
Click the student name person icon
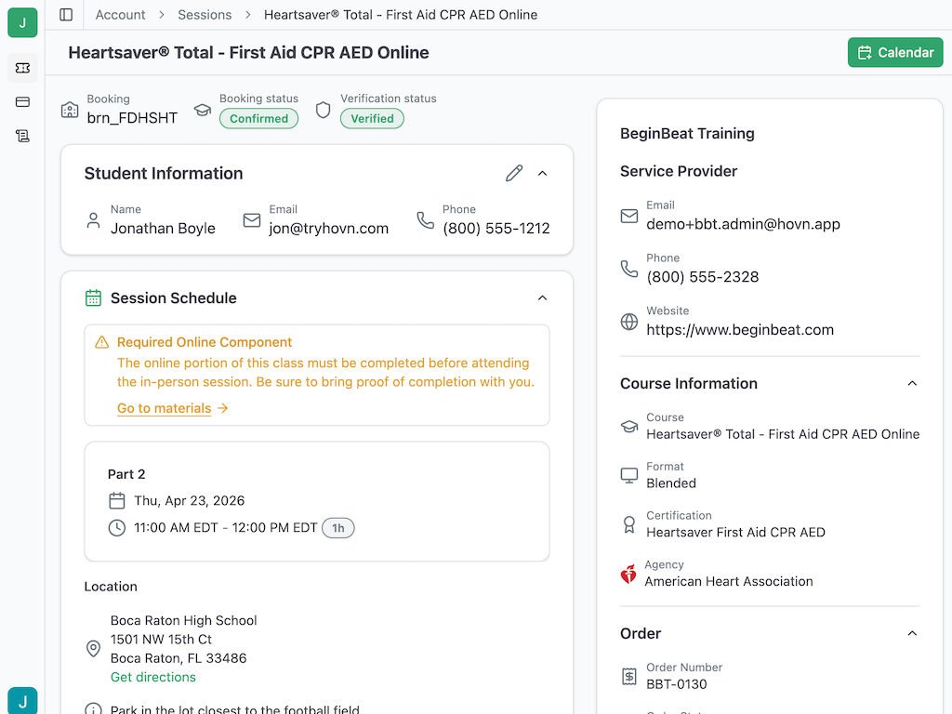(x=93, y=220)
